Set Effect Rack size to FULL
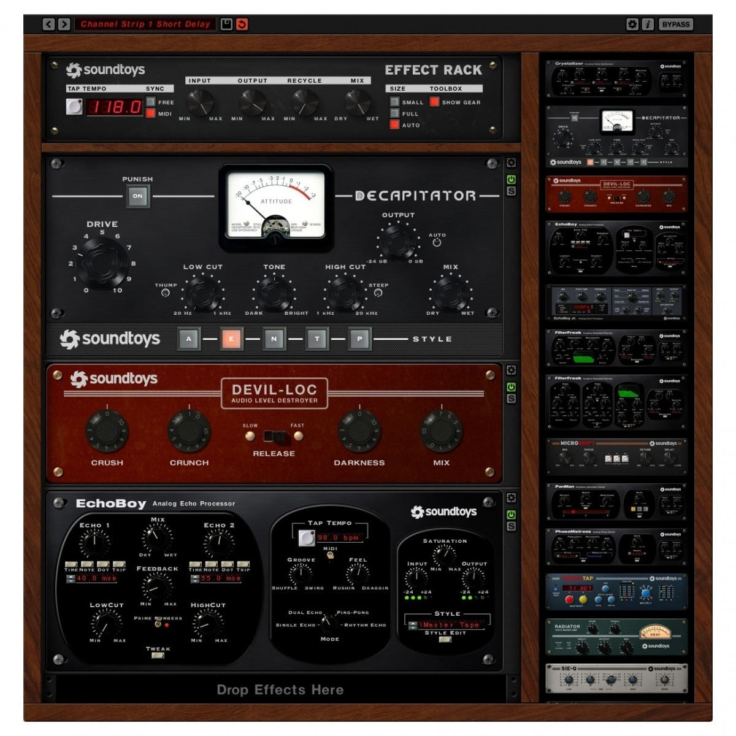 click(x=393, y=114)
